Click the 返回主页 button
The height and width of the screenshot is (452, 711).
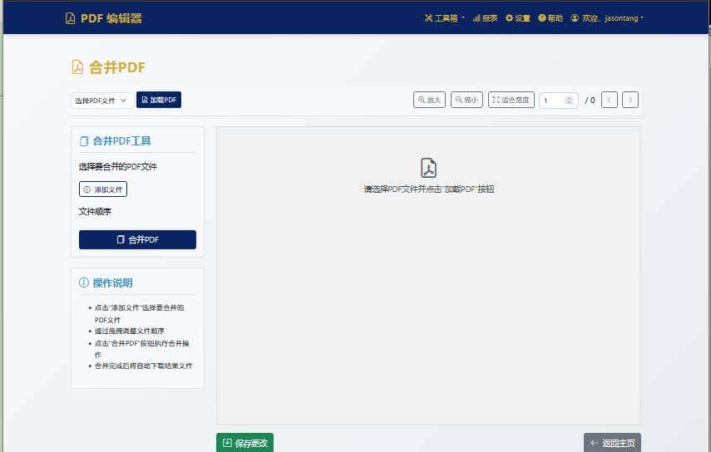tap(612, 443)
